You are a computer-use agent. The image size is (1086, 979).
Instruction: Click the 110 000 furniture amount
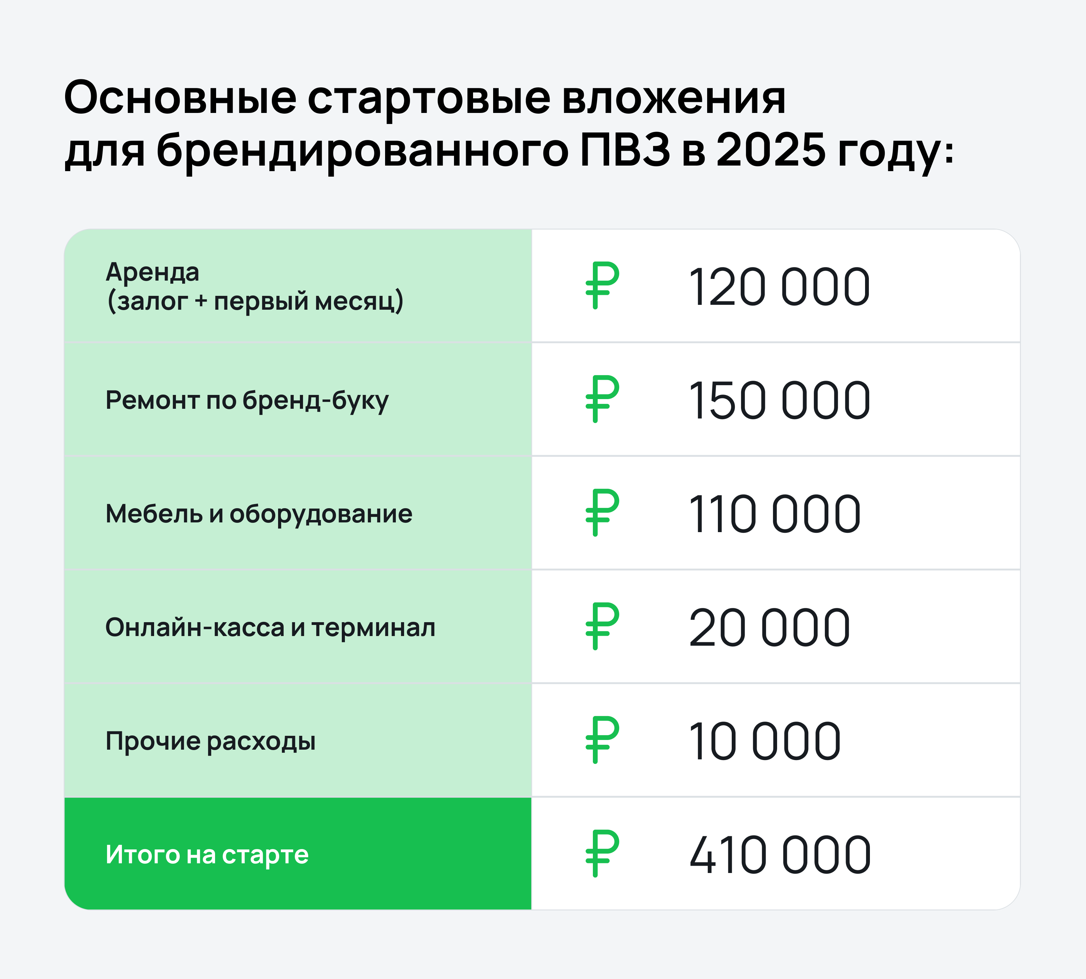(774, 514)
